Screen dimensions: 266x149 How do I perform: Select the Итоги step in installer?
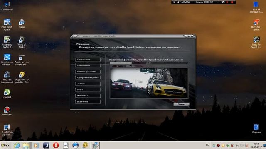(88, 89)
